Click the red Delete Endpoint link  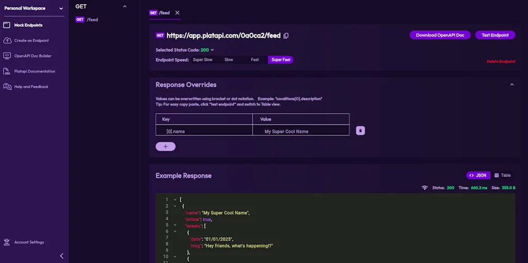click(501, 61)
